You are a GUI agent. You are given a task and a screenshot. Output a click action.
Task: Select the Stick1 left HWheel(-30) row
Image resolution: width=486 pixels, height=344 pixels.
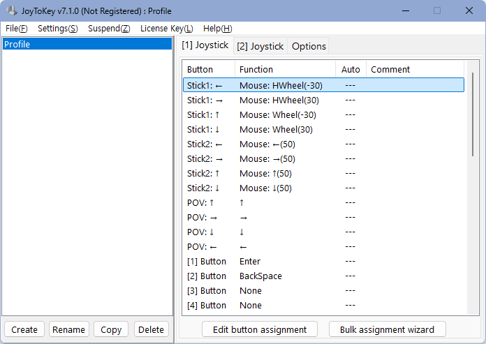coord(323,85)
